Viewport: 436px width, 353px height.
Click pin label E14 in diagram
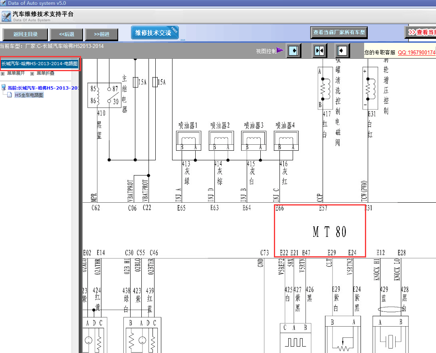click(x=101, y=253)
